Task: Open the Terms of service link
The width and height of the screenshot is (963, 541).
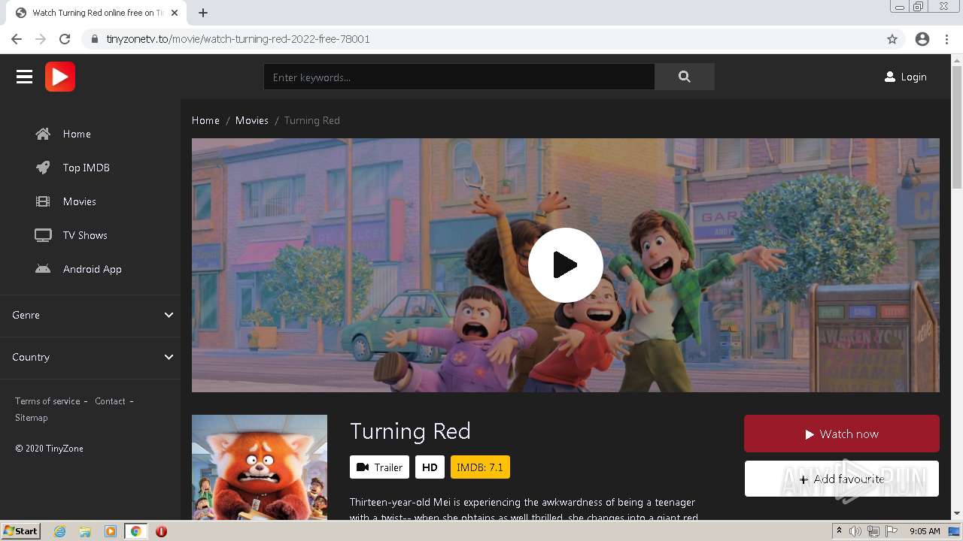Action: [47, 401]
